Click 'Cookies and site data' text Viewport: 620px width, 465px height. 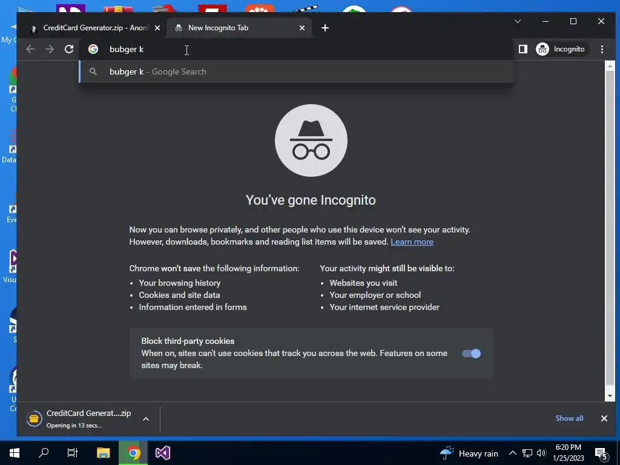point(179,295)
